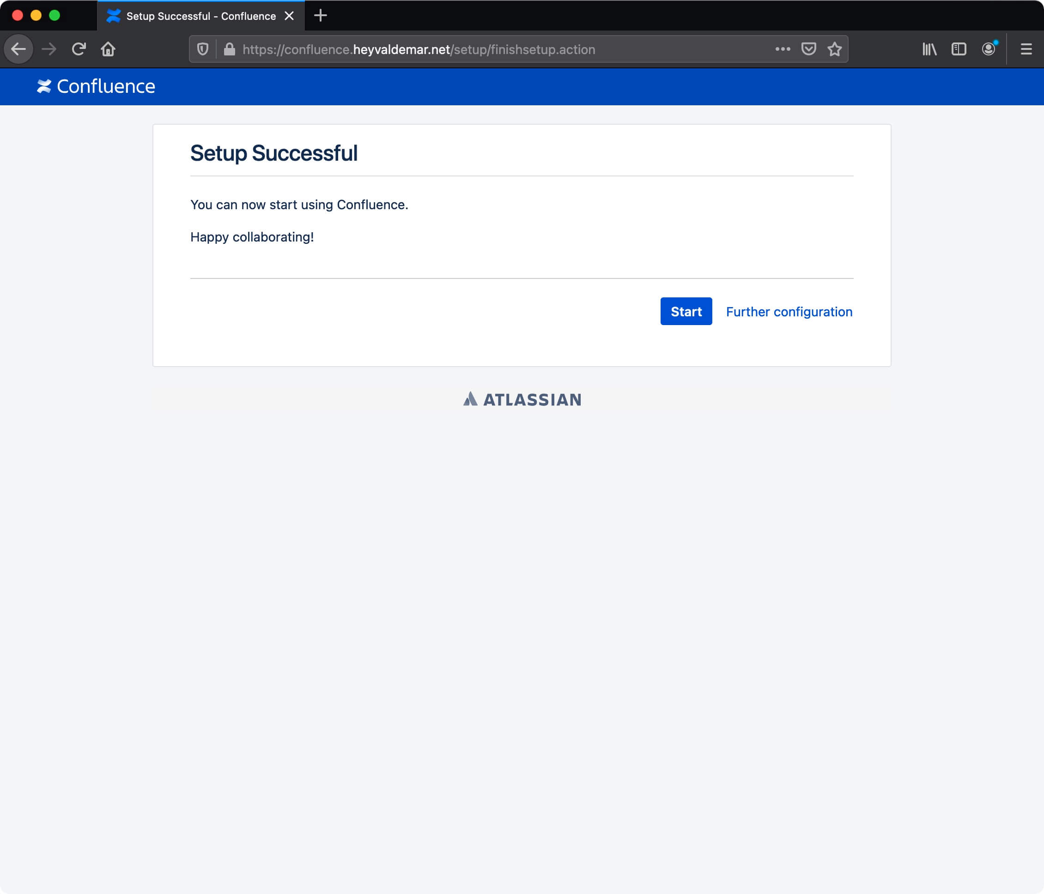This screenshot has height=894, width=1044.
Task: Open Further configuration options
Action: pyautogui.click(x=789, y=311)
